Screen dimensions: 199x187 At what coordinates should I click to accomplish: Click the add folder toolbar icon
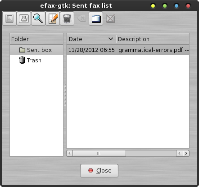pyautogui.click(x=96, y=19)
